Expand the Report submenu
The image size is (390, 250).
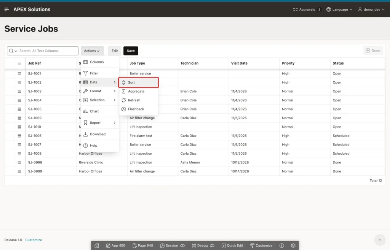[100, 123]
